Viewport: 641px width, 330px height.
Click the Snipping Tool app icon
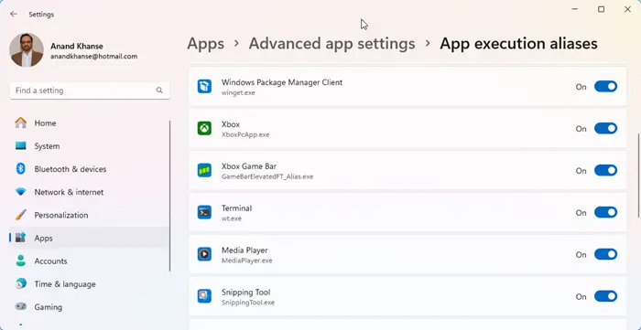coord(204,296)
